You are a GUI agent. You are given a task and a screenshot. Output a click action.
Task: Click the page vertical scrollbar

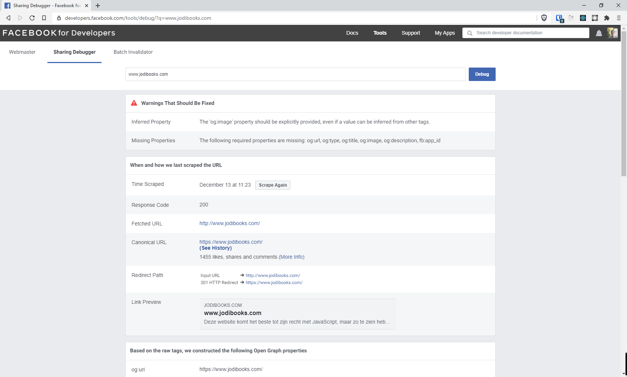(x=624, y=103)
